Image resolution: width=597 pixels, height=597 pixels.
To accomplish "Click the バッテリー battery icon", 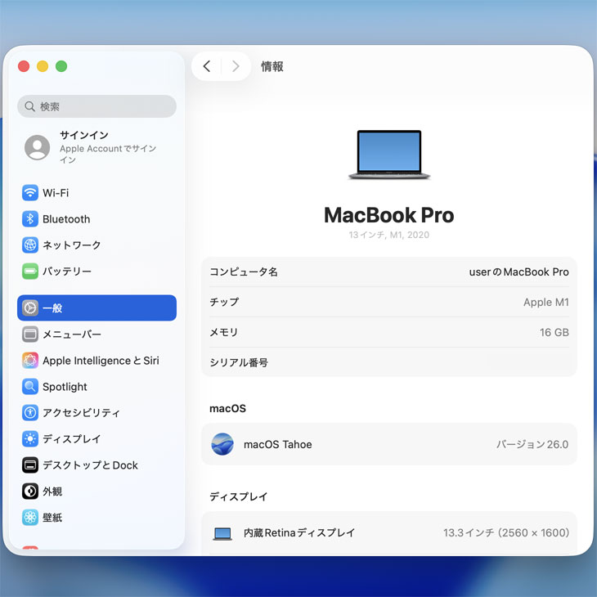I will coord(30,272).
